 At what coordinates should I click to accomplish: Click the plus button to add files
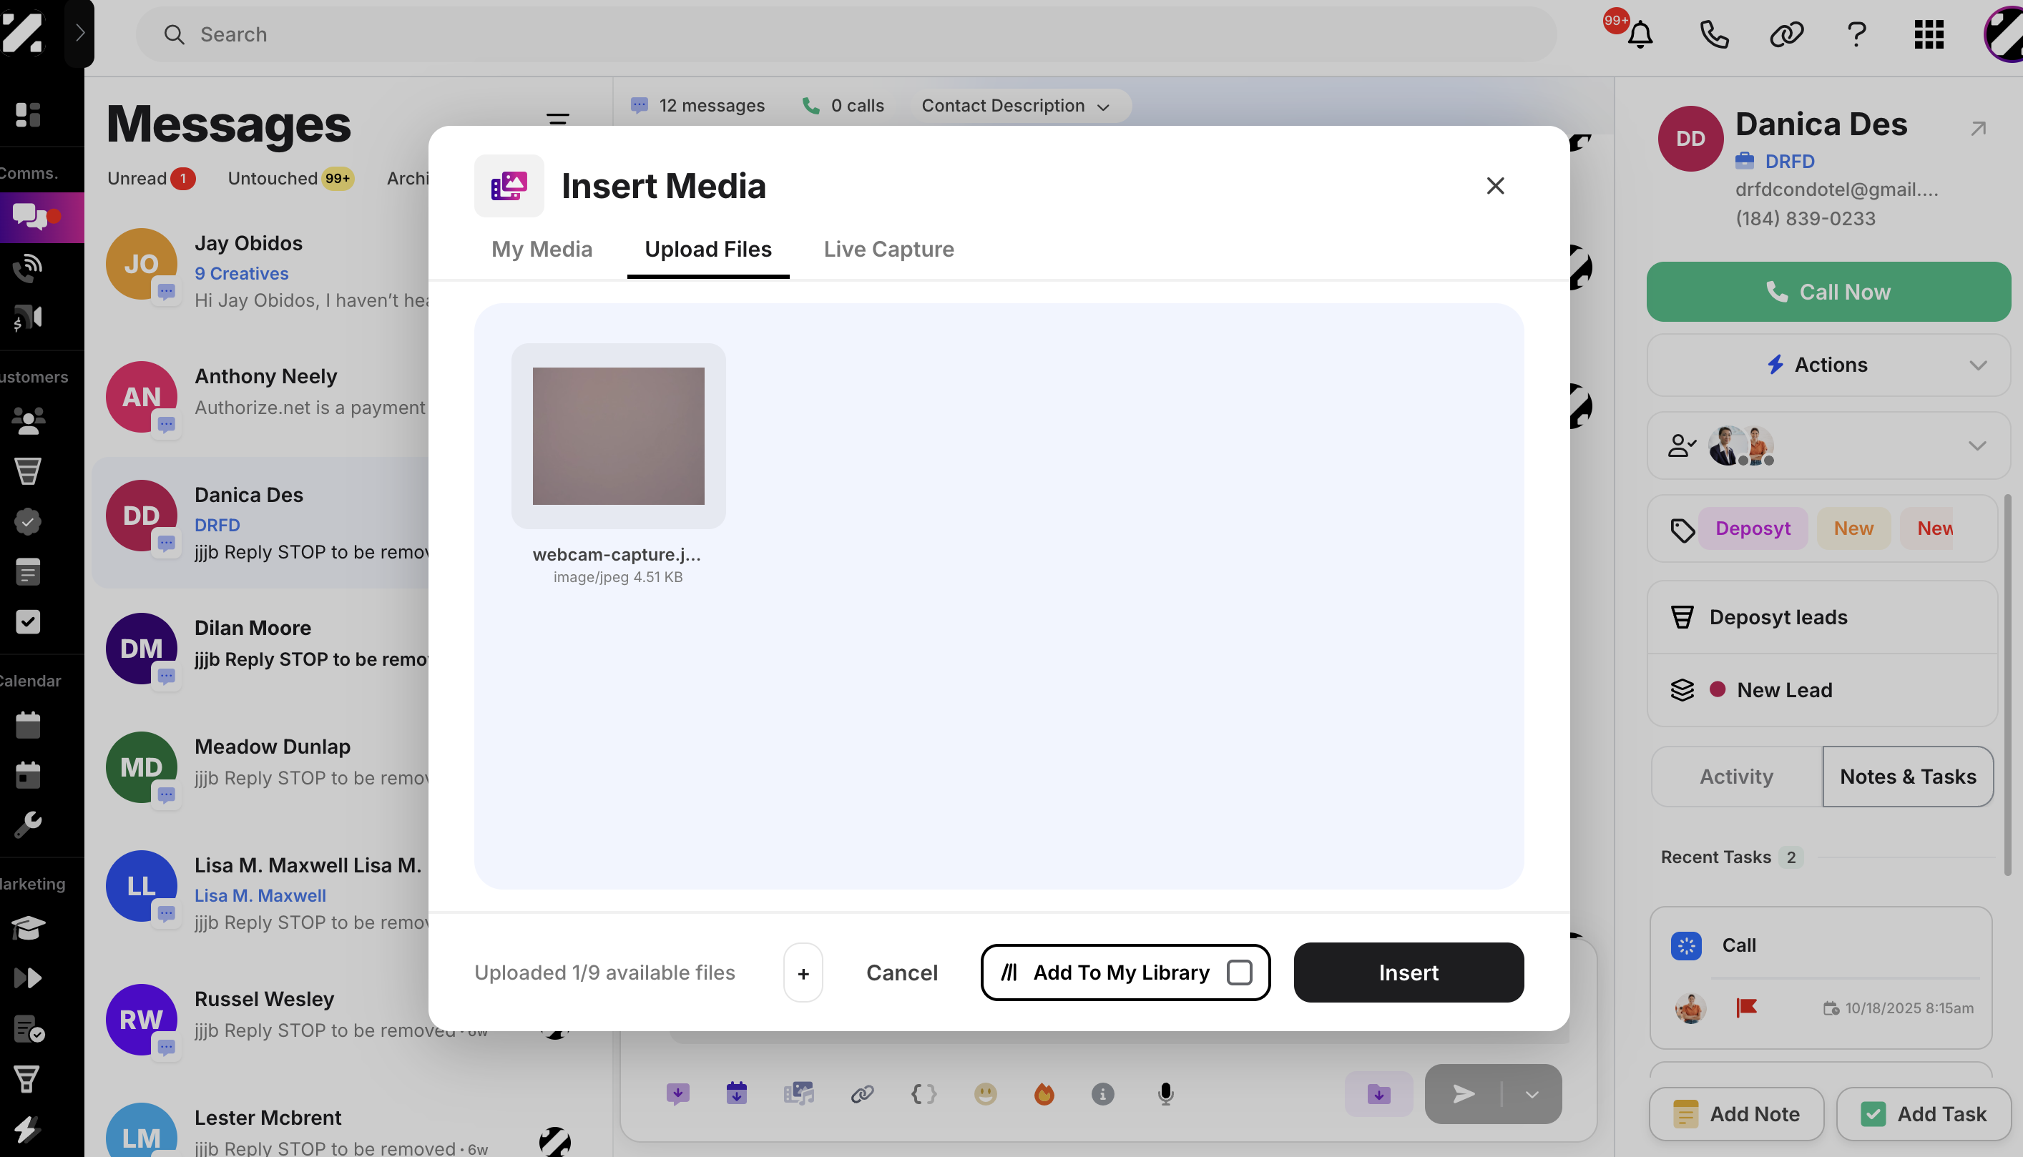tap(803, 972)
